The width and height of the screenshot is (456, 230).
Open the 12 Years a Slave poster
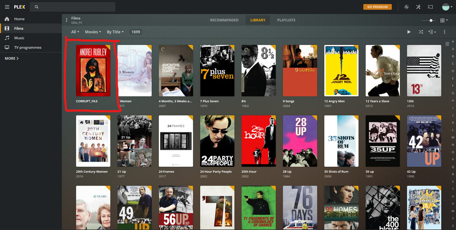pos(383,71)
